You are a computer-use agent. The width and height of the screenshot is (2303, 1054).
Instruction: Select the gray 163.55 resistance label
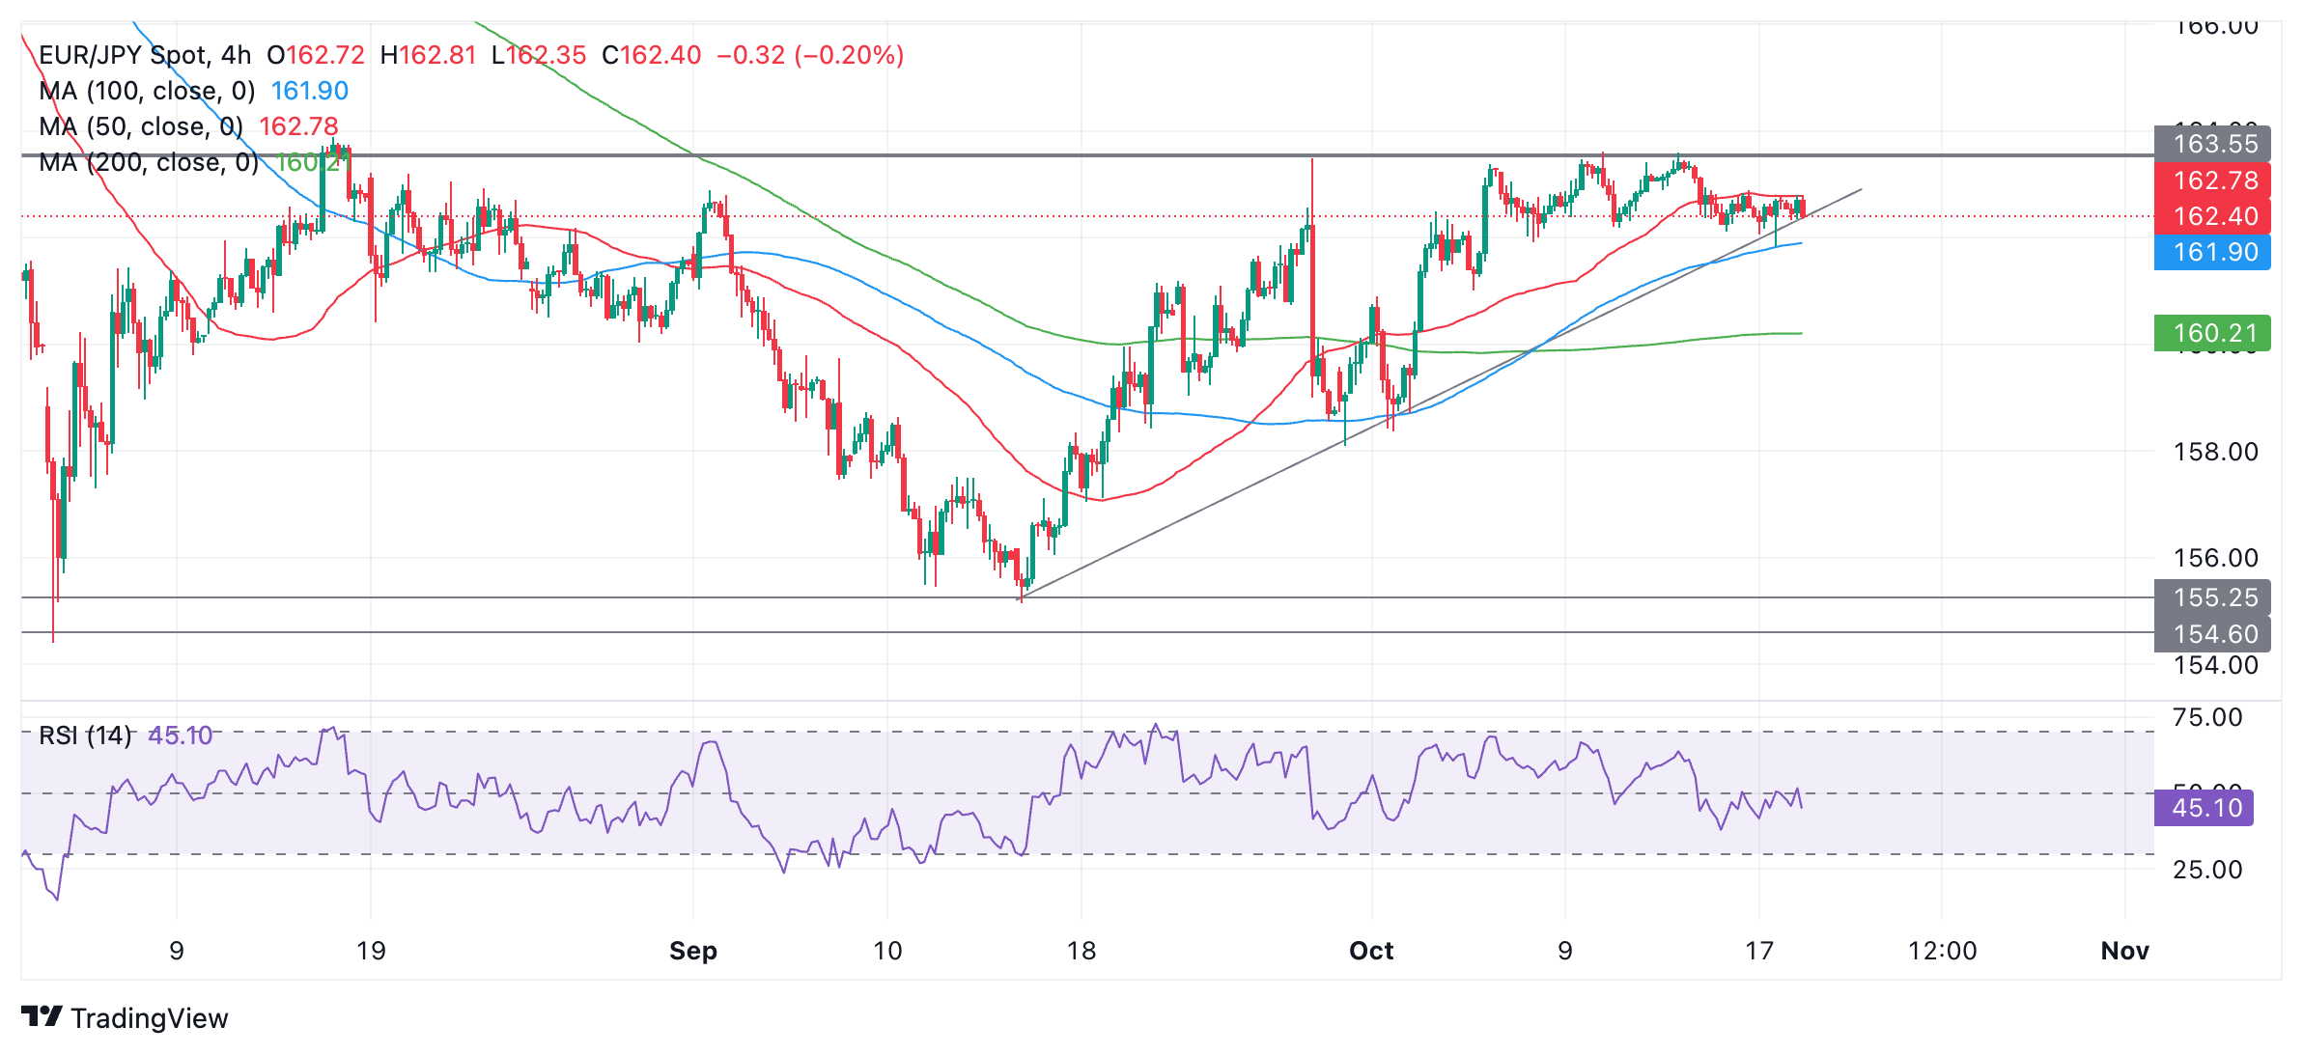click(x=2212, y=145)
